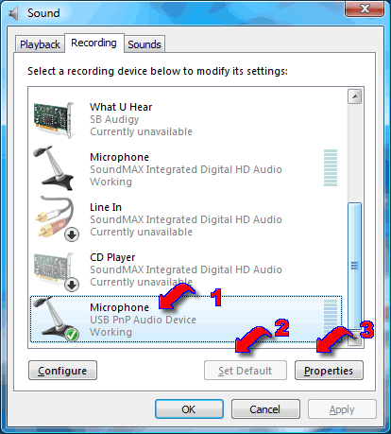Select the Line In SoundMAX device entry
391x434 pixels.
(x=186, y=219)
